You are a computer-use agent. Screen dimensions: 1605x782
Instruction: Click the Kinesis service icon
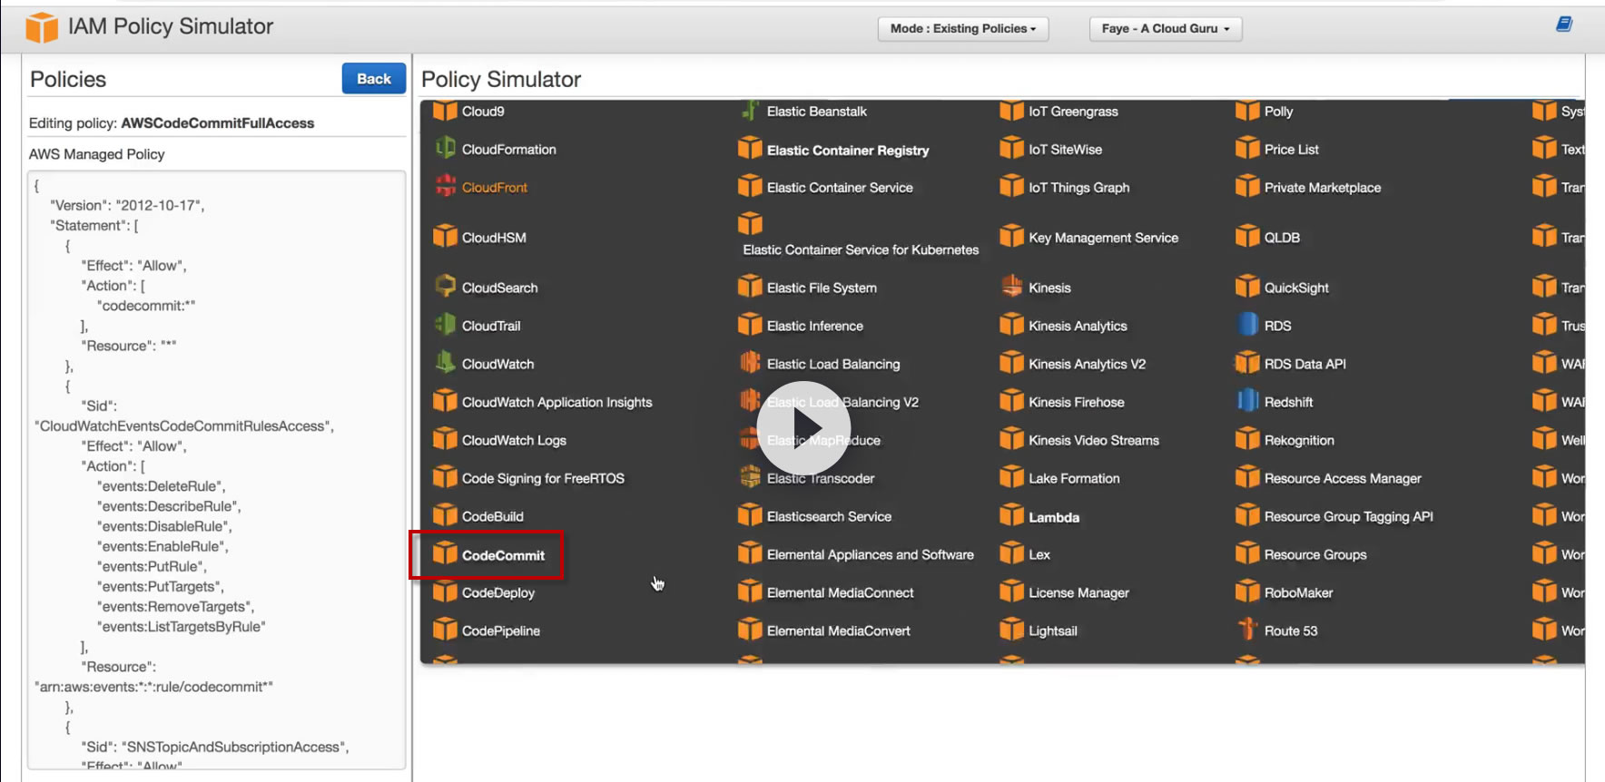tap(1011, 287)
